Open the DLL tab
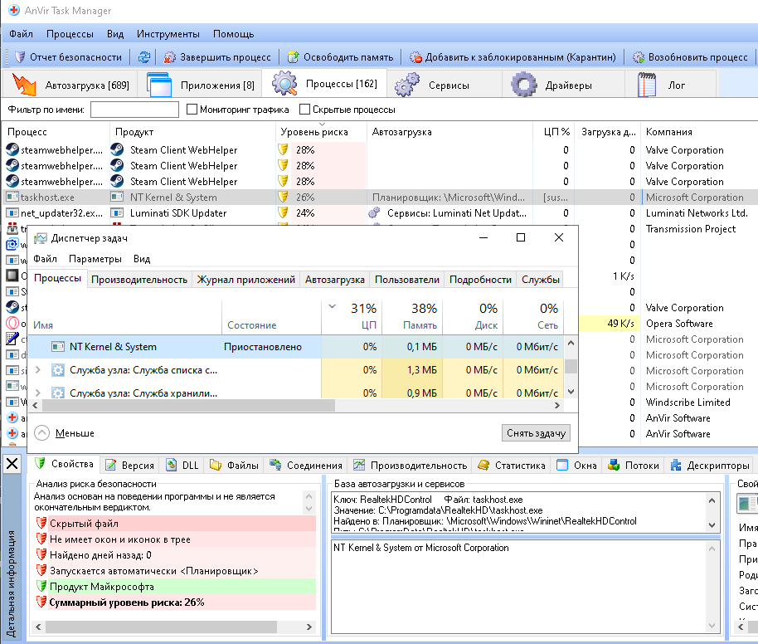This screenshot has width=758, height=644. 182,465
